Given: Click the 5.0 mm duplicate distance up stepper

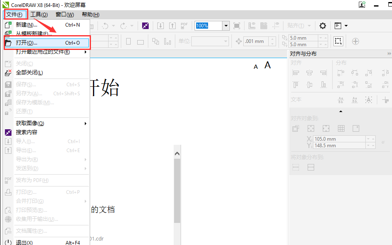Looking at the screenshot, I should pos(326,38).
